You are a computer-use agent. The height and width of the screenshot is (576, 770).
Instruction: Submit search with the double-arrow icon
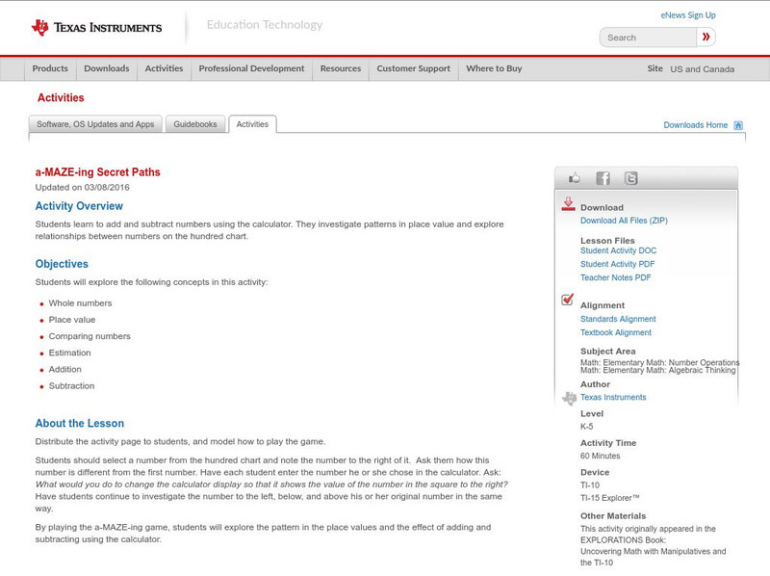coord(705,37)
